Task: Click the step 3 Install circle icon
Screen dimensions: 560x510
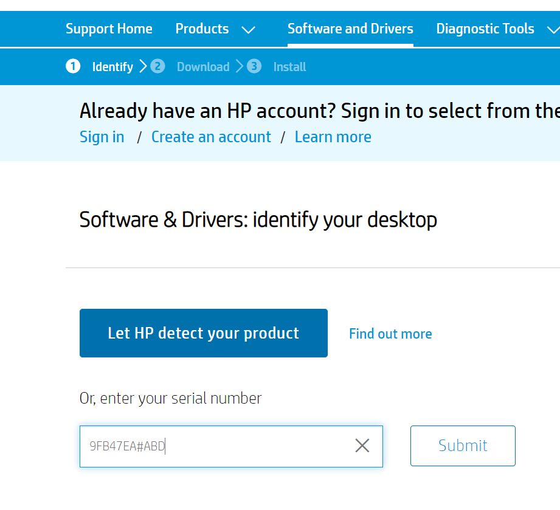Action: [254, 66]
